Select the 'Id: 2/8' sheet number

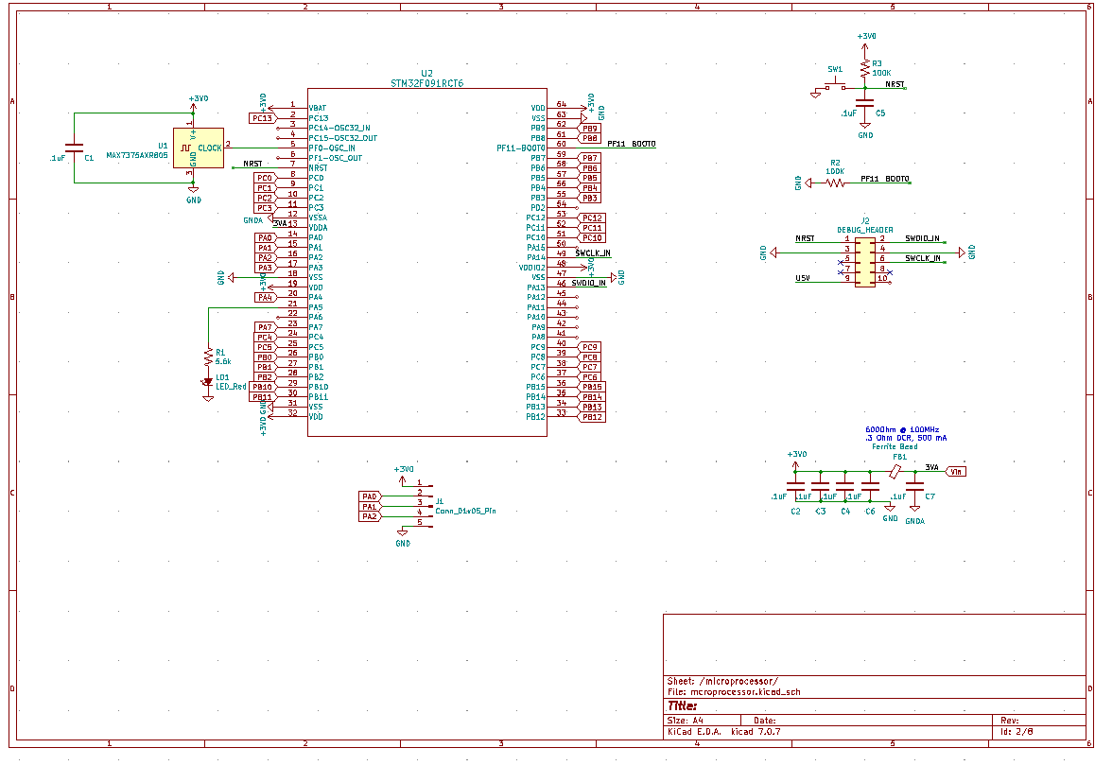point(1017,732)
